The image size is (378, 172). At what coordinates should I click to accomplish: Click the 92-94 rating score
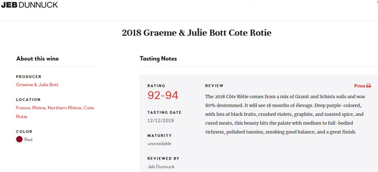[x=163, y=96]
